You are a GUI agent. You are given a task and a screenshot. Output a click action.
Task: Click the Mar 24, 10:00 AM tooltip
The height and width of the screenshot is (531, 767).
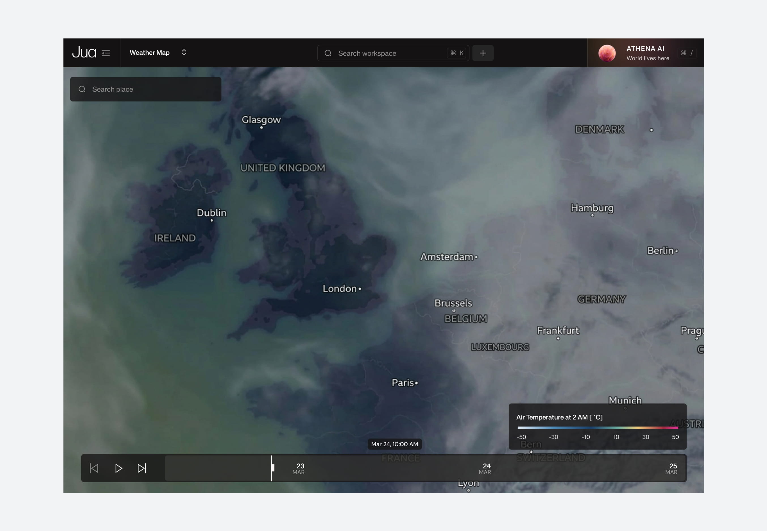pos(395,444)
